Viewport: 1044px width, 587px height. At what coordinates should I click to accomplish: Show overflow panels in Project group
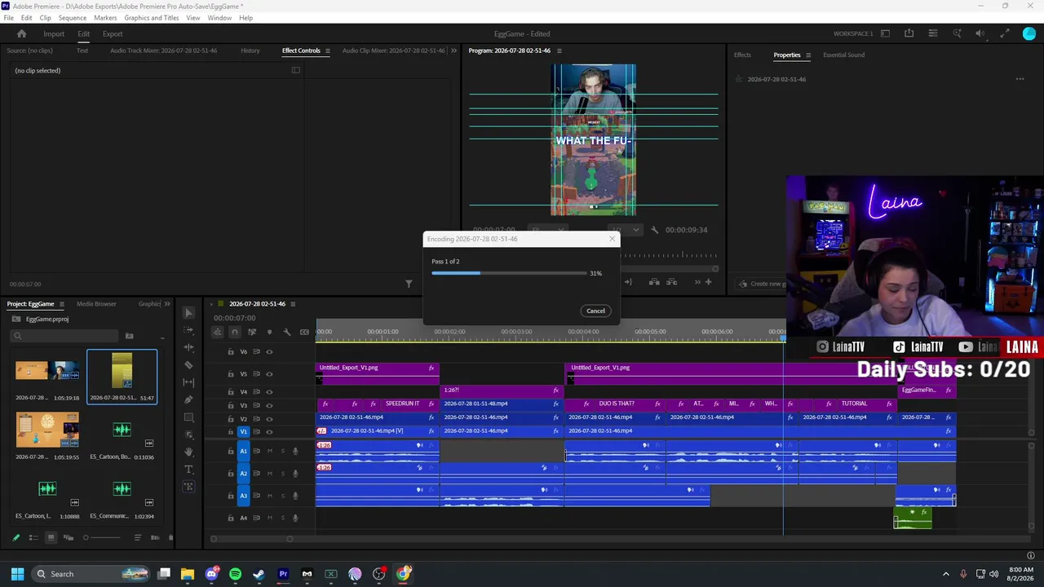click(167, 304)
